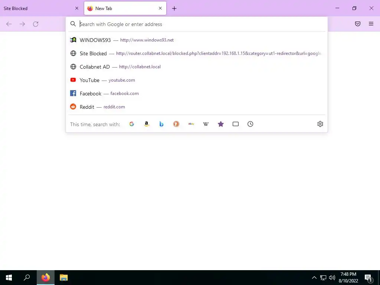Open WINDOWS93 suggestion

tap(197, 40)
